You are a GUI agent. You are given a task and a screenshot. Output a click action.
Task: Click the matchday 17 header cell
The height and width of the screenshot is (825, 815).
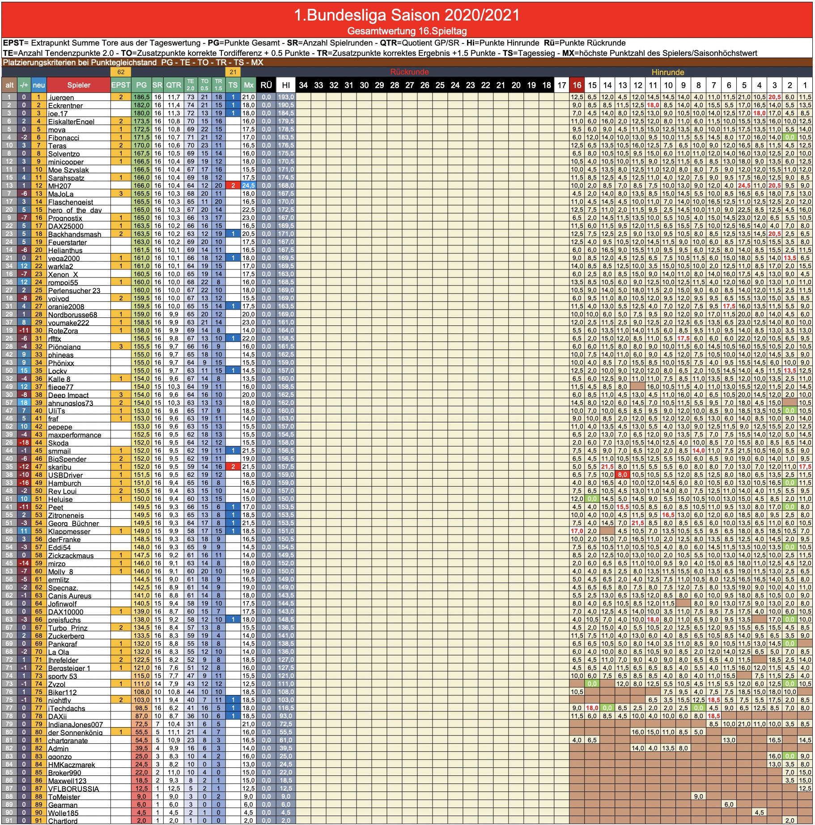[x=562, y=85]
